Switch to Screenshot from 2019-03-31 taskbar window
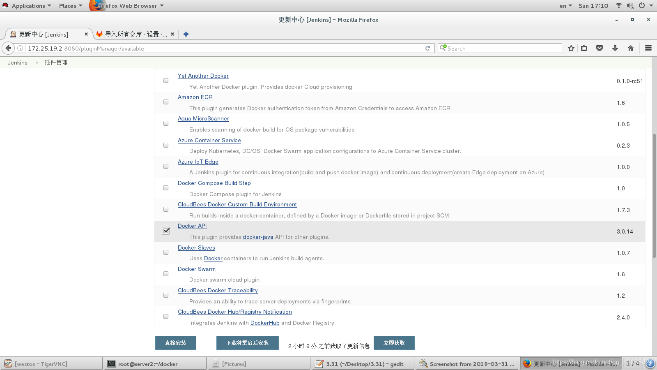657x370 pixels. pos(467,364)
